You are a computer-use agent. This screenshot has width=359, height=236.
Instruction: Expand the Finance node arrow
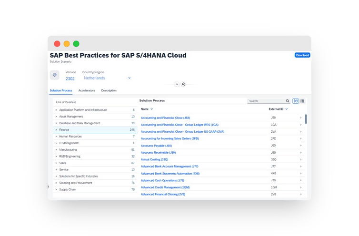point(56,130)
